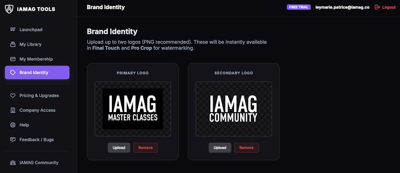Click the IAMAG Tools shield logo icon

tap(9, 8)
